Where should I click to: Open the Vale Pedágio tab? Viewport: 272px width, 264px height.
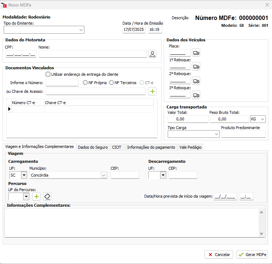pos(190,147)
